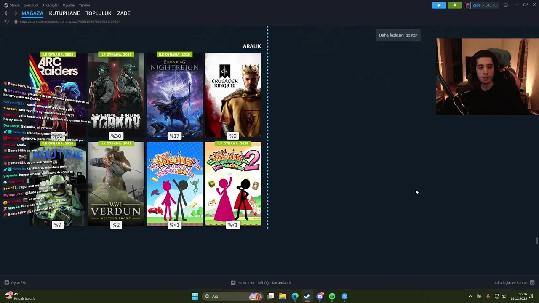Open the Routine game cover
Image resolution: width=539 pixels, height=303 pixels.
pyautogui.click(x=58, y=184)
